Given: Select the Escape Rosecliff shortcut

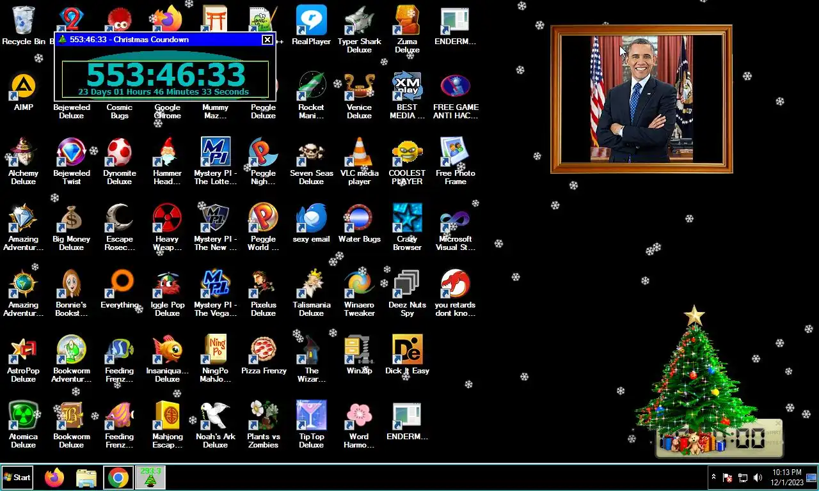Looking at the screenshot, I should tap(120, 227).
